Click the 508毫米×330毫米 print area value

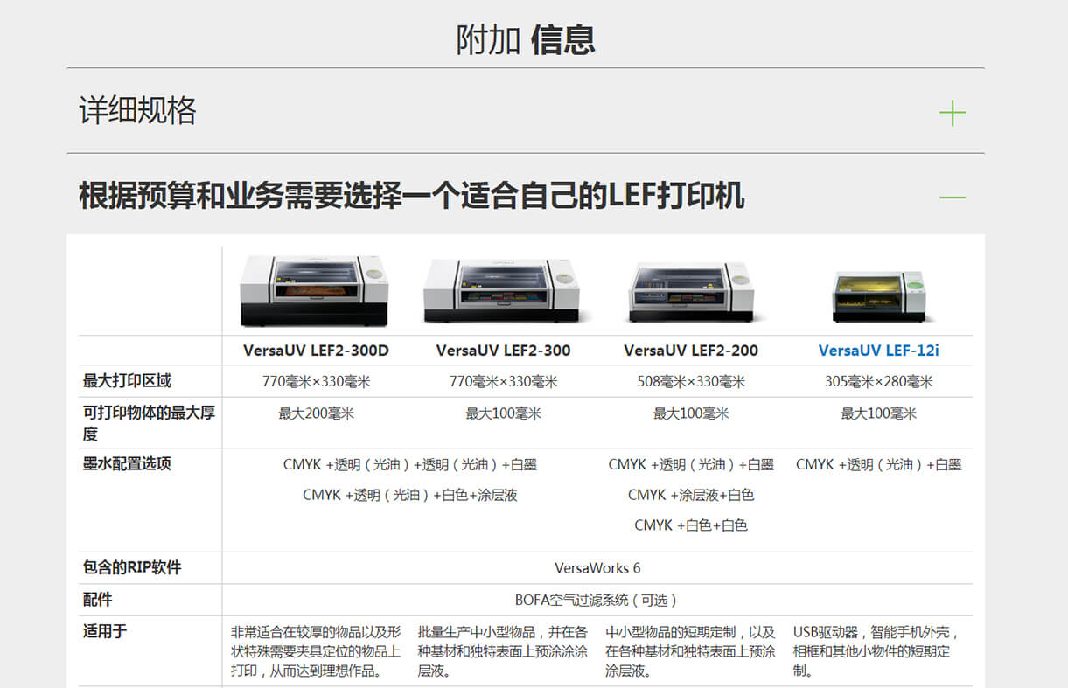coord(691,382)
